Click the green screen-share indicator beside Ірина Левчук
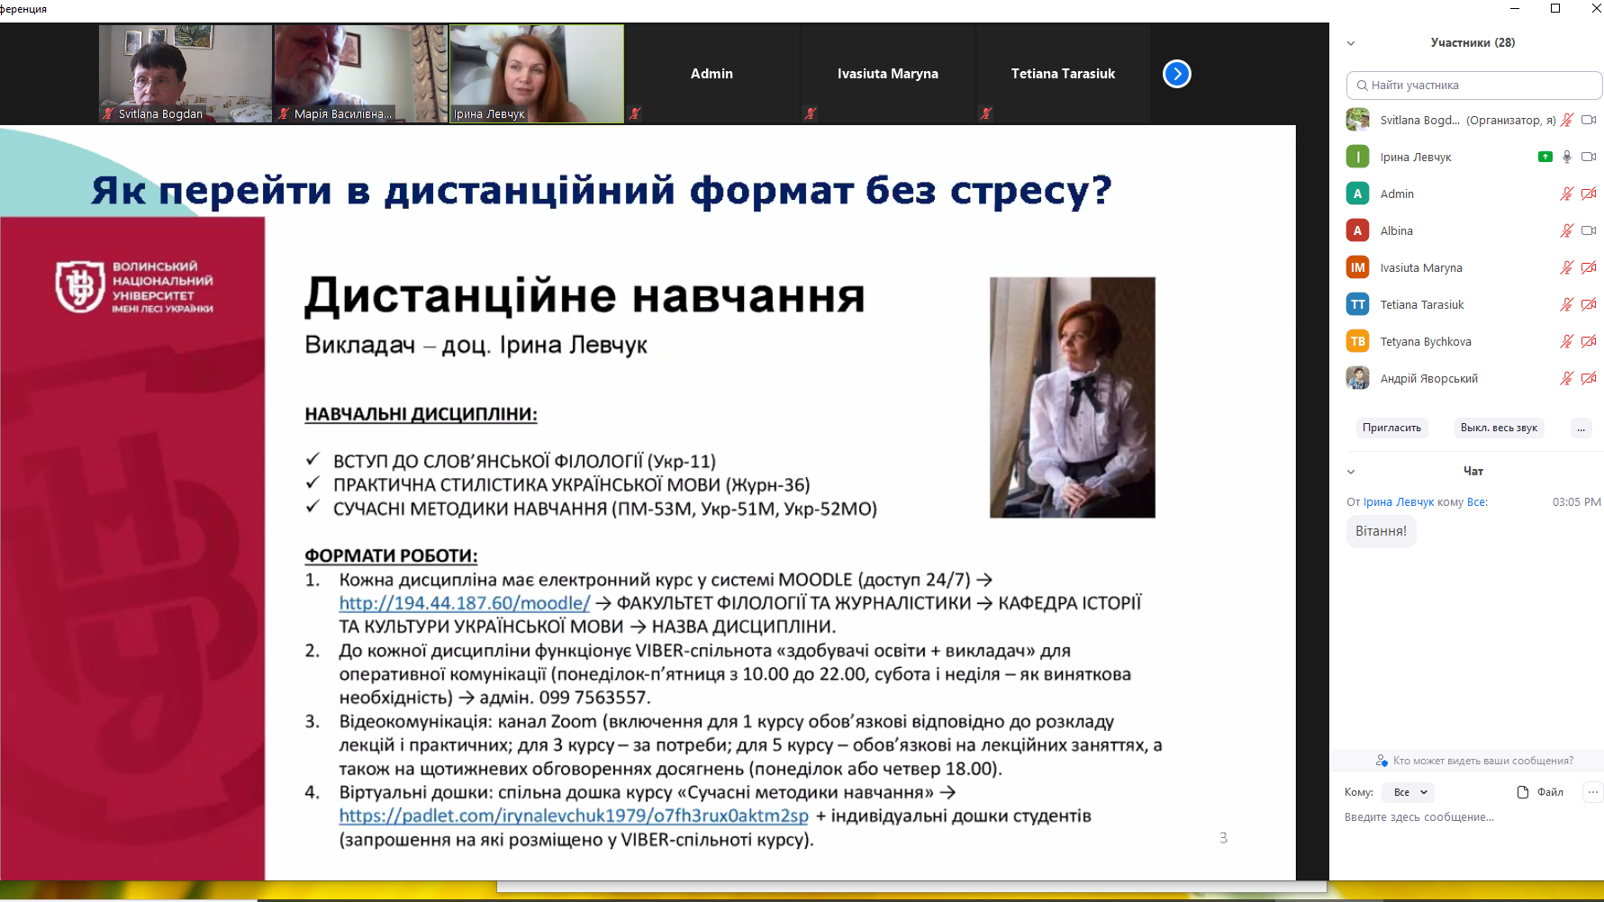 1545,156
